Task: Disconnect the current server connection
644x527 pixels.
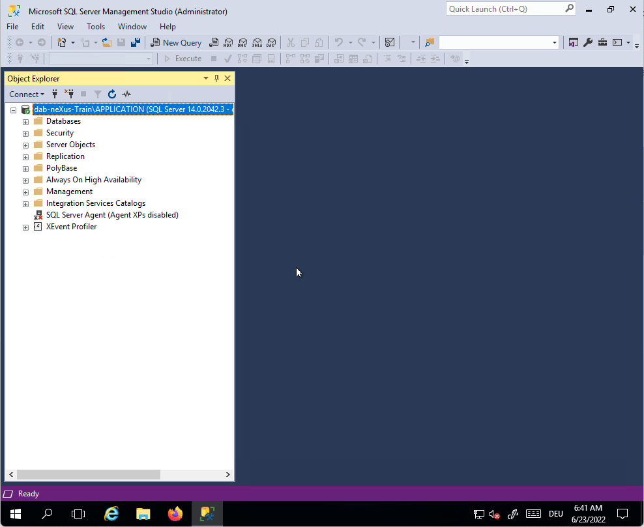Action: tap(69, 94)
